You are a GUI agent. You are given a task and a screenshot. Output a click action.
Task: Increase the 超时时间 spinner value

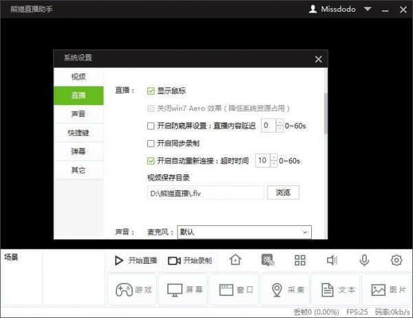[x=274, y=158]
